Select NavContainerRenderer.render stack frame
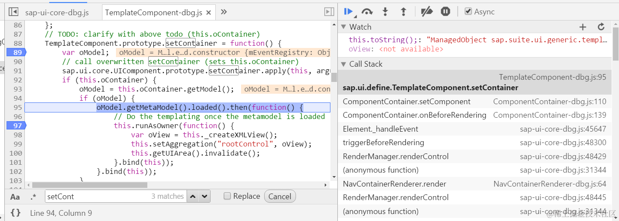 (475, 184)
